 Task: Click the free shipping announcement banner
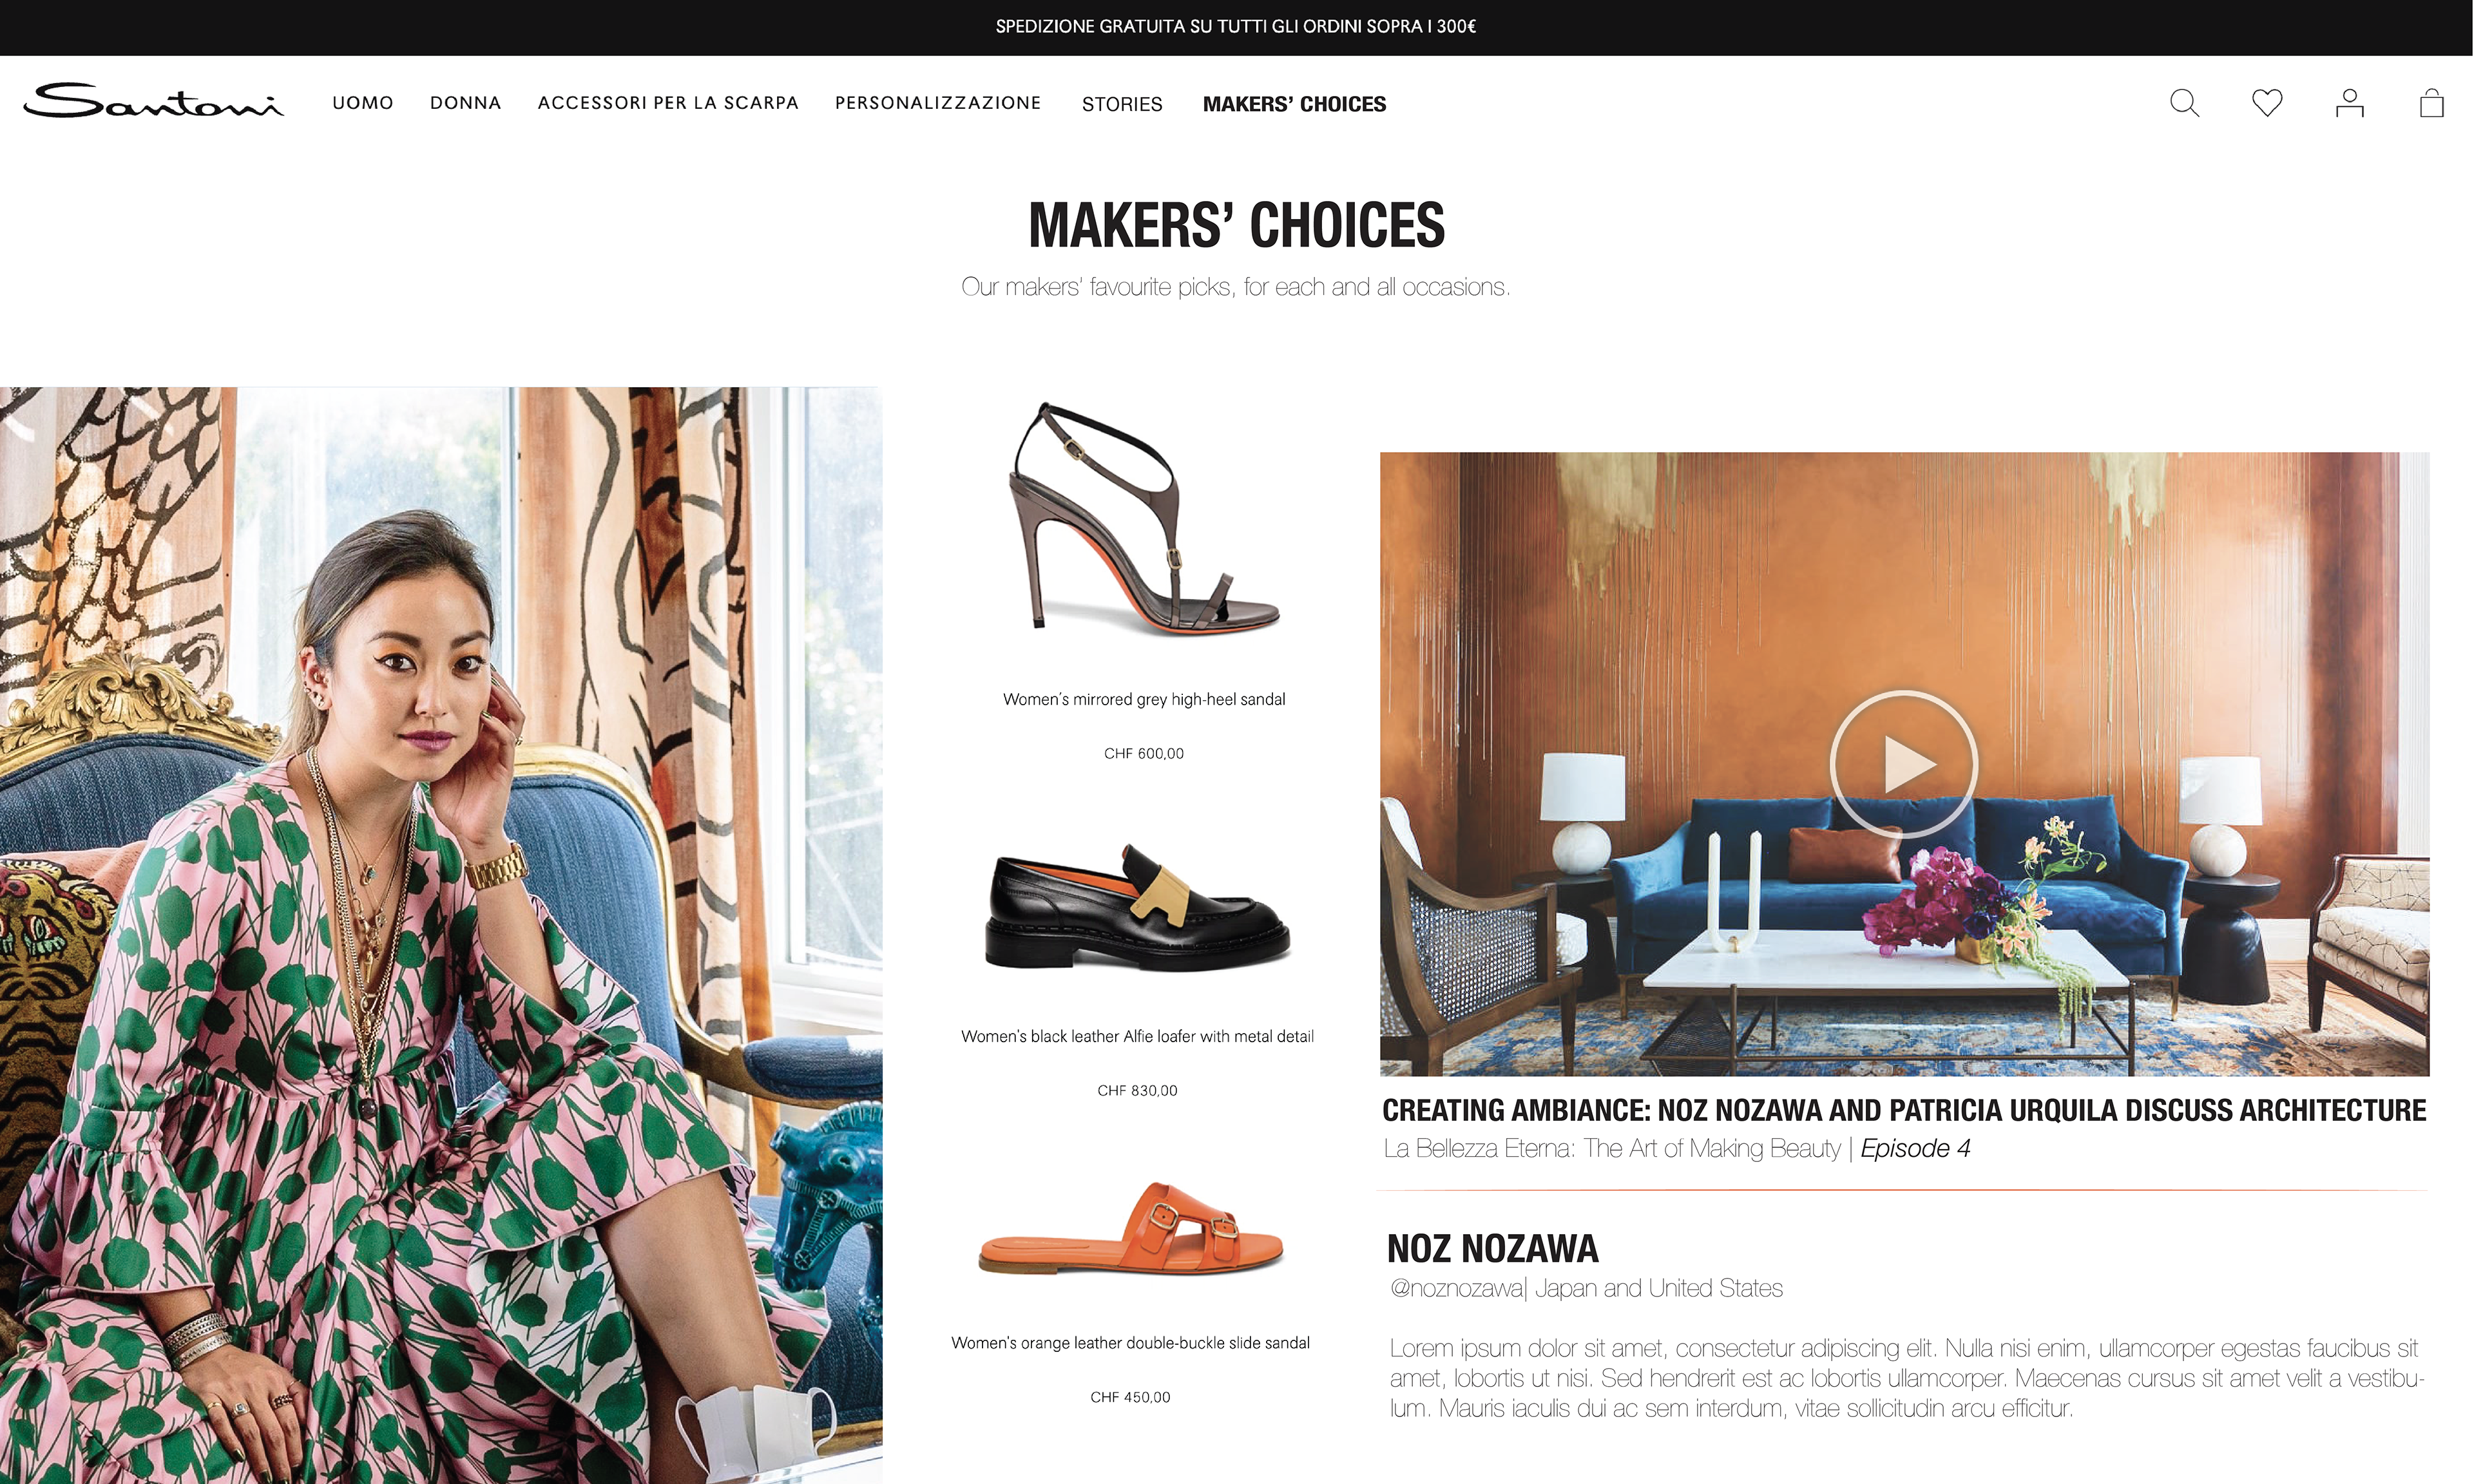1236,27
